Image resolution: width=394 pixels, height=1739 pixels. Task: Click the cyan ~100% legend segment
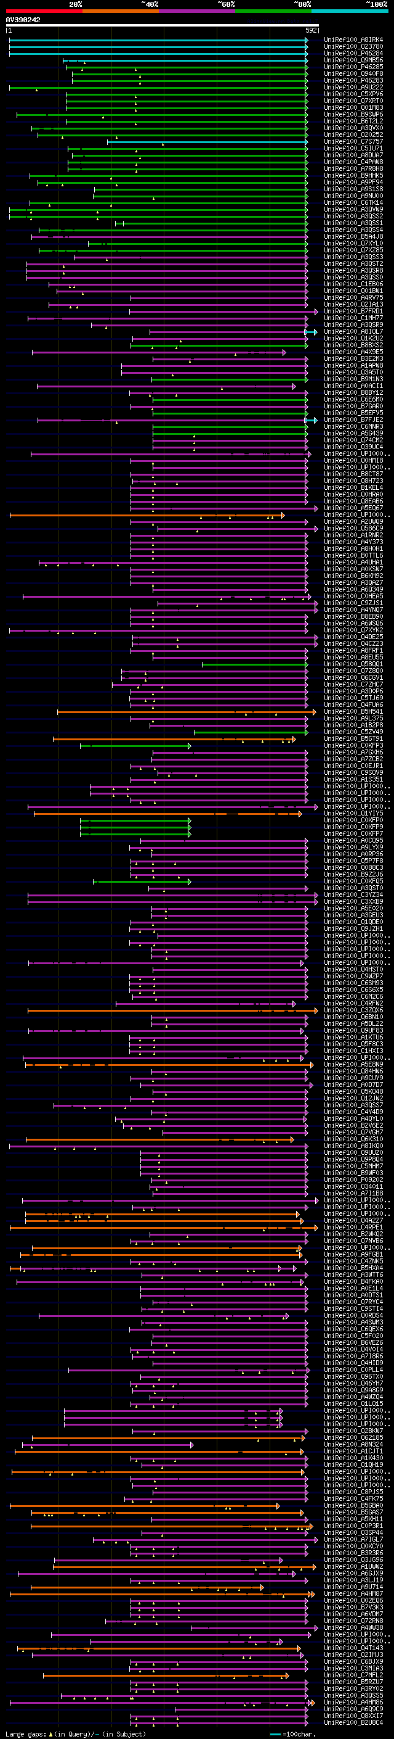click(350, 11)
